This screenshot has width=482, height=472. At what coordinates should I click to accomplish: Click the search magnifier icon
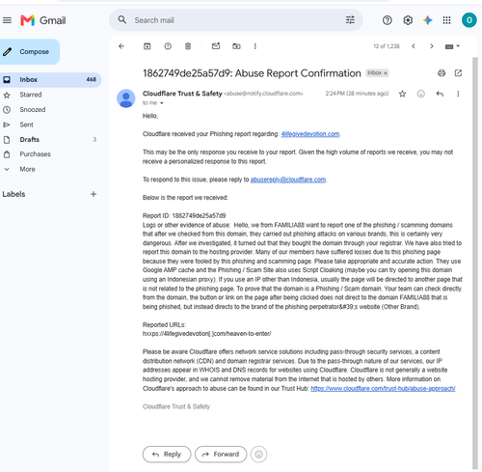click(122, 20)
